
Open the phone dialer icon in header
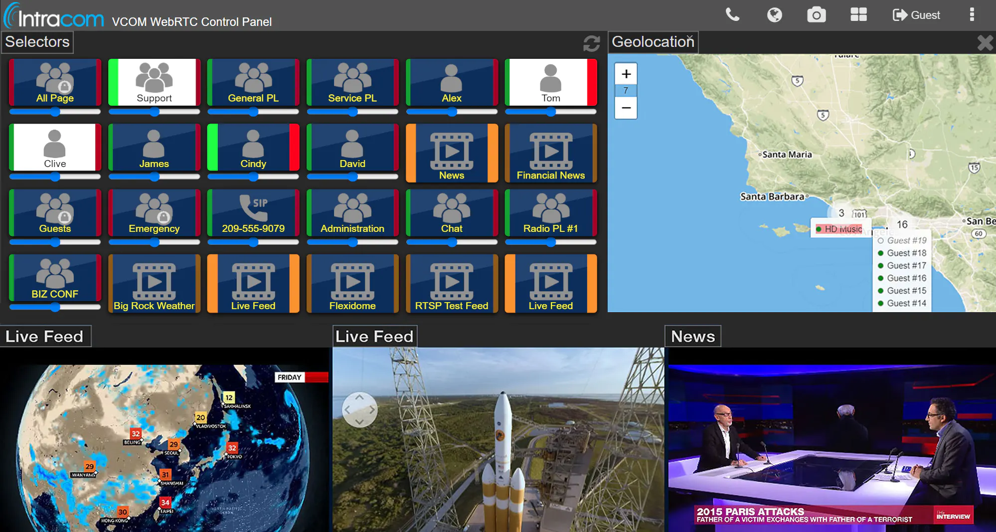click(732, 14)
